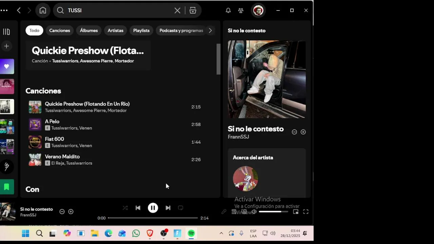Add to Liked with player plus icon
This screenshot has width=434, height=244.
point(71,212)
